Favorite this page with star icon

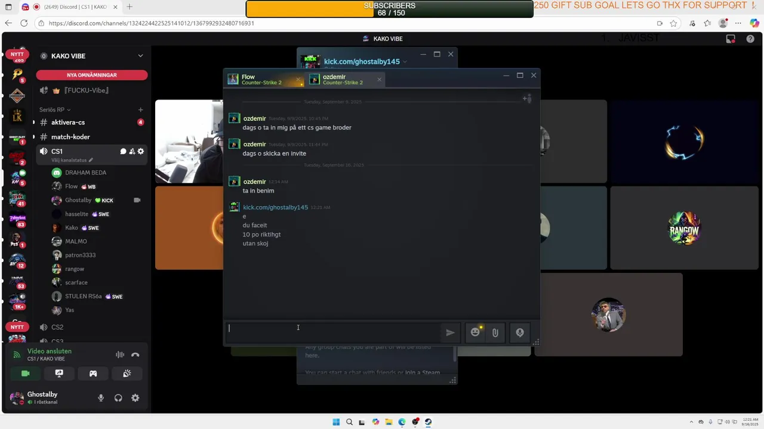(673, 23)
